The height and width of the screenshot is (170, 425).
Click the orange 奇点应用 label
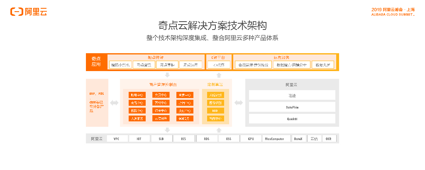pos(96,62)
